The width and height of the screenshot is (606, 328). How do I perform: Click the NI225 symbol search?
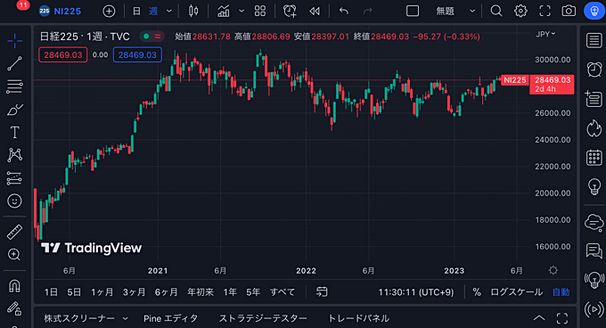click(61, 12)
